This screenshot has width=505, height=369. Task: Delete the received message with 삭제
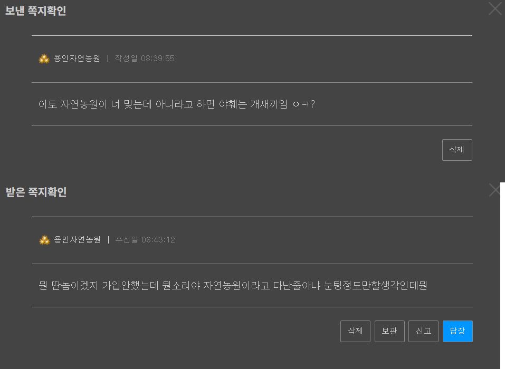(355, 331)
